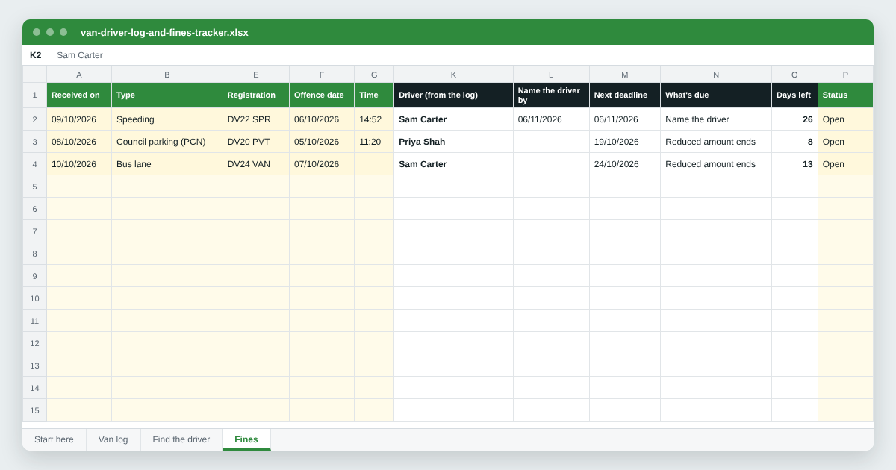
Task: Select column E header
Action: tap(256, 75)
